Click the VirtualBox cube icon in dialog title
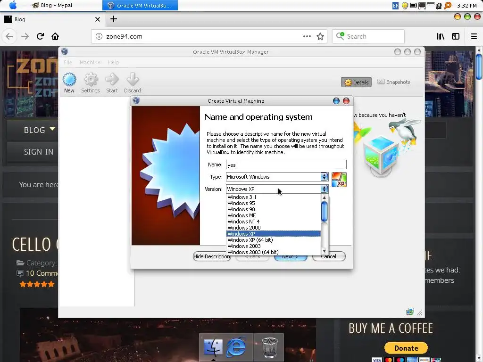 (136, 100)
